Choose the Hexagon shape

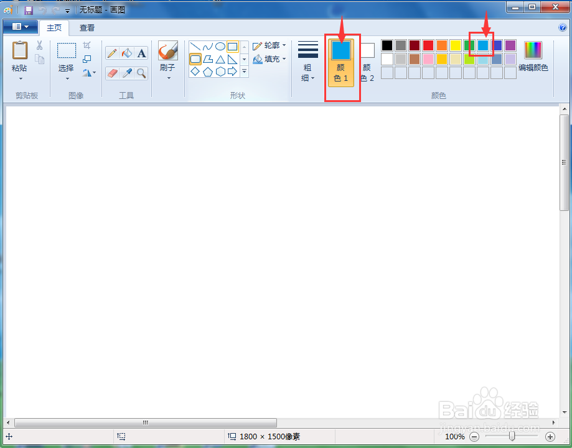point(220,71)
